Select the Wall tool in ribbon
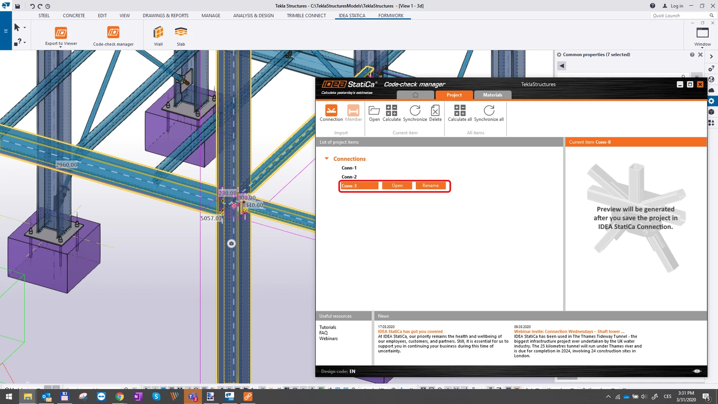The width and height of the screenshot is (718, 404). click(158, 32)
